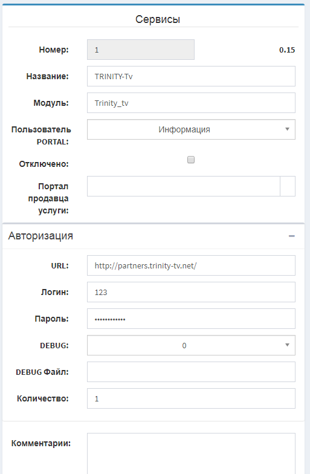Focus the Логин field containing 123

[x=191, y=292]
